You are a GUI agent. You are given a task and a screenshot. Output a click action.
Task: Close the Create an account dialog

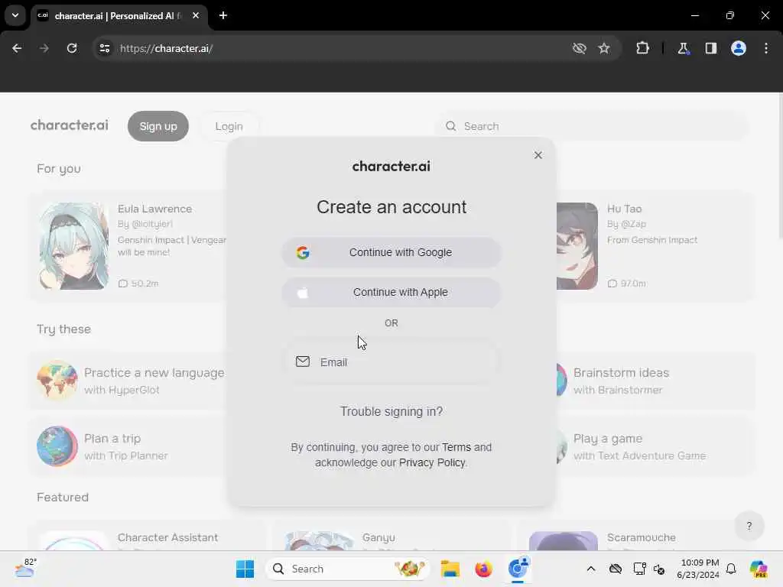[x=538, y=155]
